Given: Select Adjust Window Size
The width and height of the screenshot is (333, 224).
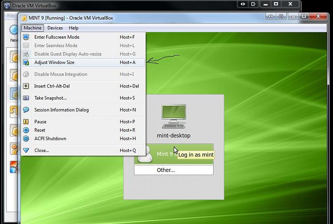Looking at the screenshot, I should pos(83,63).
